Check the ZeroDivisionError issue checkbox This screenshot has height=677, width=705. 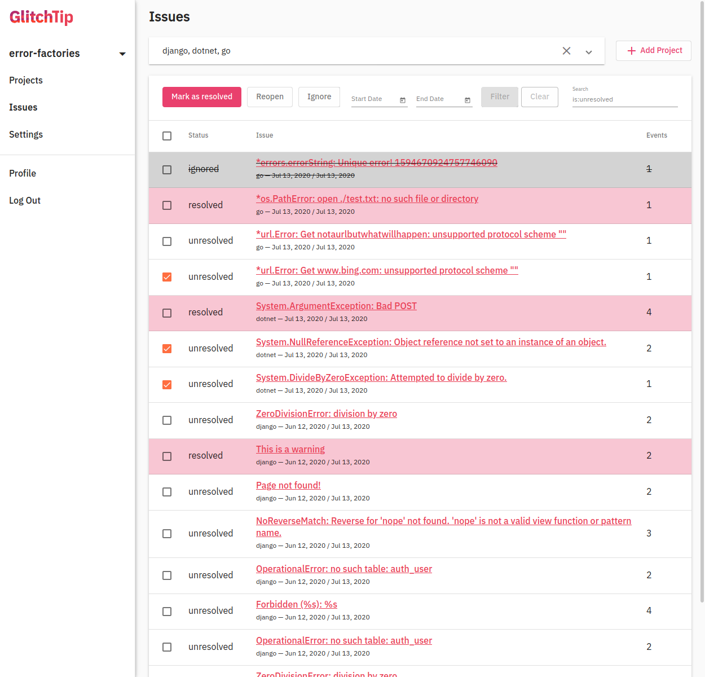point(167,420)
